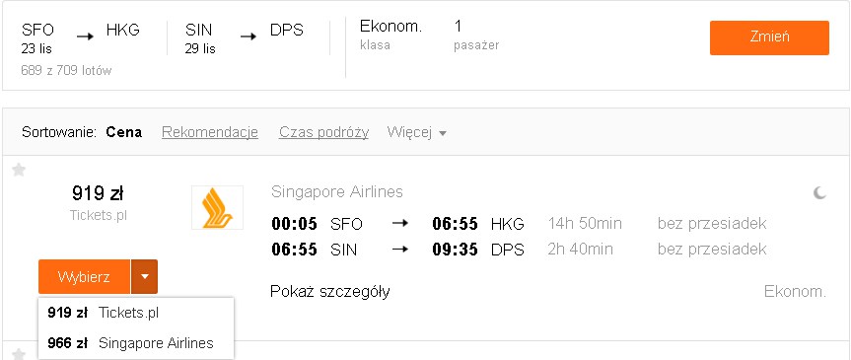Choose the 966 zł Singapore Airlines offer
851x360 pixels.
click(136, 343)
